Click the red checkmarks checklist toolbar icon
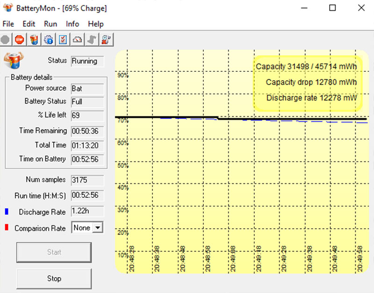This screenshot has height=293, width=374. click(x=63, y=40)
